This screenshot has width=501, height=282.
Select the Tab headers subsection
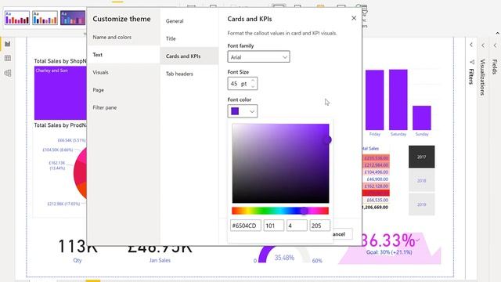click(x=189, y=74)
